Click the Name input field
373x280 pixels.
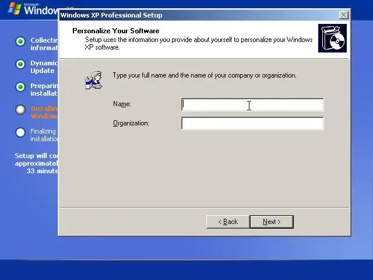pos(252,104)
